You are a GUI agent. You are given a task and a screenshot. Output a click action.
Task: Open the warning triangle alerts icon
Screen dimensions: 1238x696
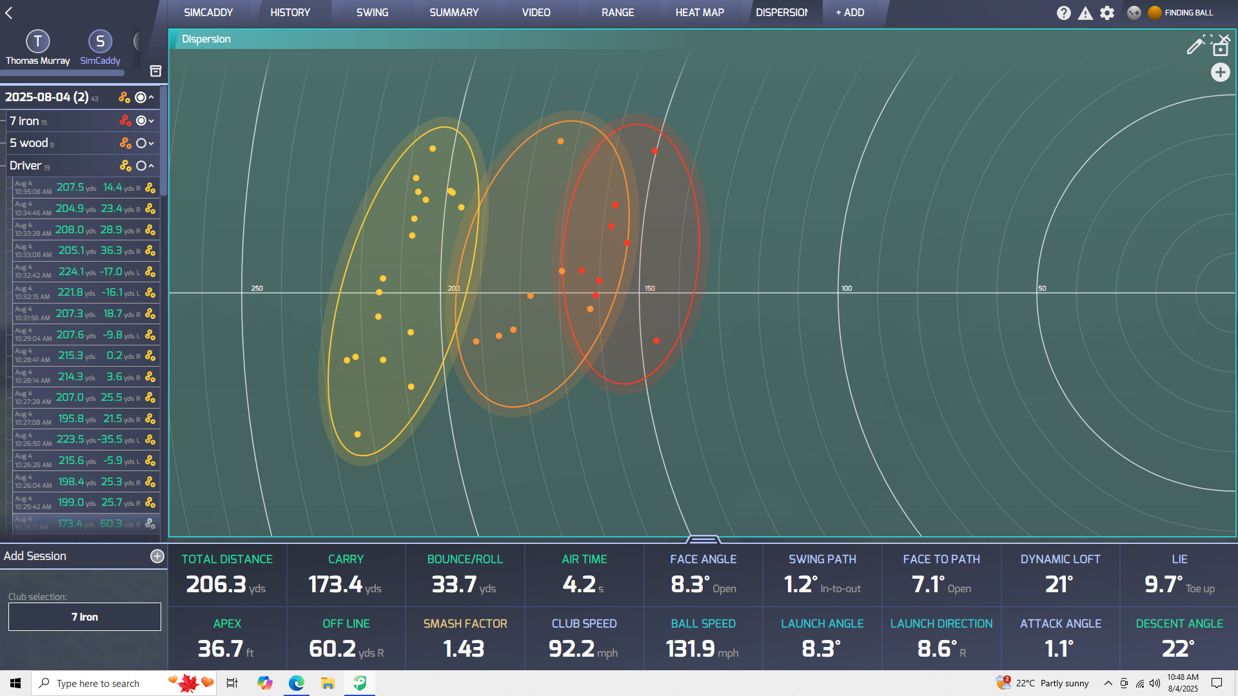[x=1086, y=13]
